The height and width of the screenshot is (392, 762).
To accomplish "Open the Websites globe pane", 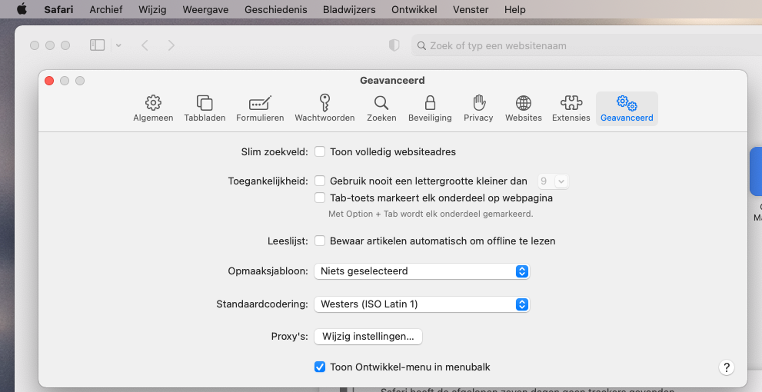I will (524, 109).
